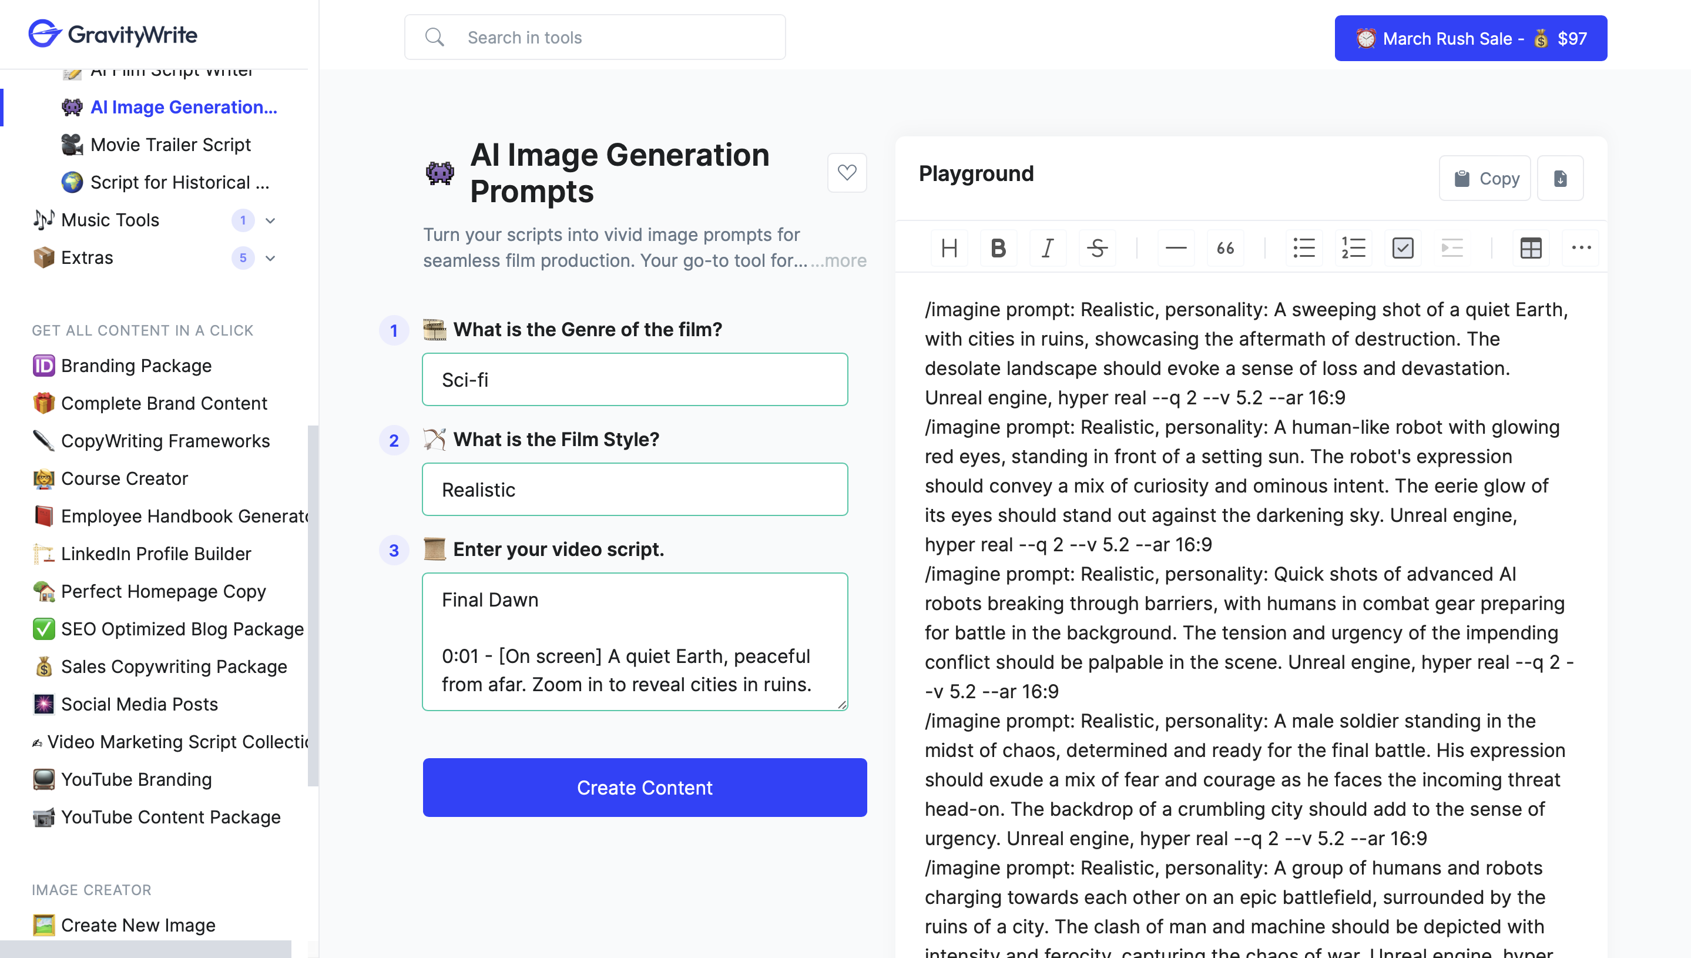Click the Create Content button
Viewport: 1691px width, 958px height.
click(x=644, y=788)
